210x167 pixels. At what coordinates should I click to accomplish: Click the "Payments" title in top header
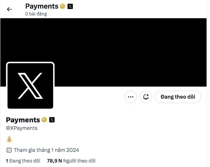42,6
